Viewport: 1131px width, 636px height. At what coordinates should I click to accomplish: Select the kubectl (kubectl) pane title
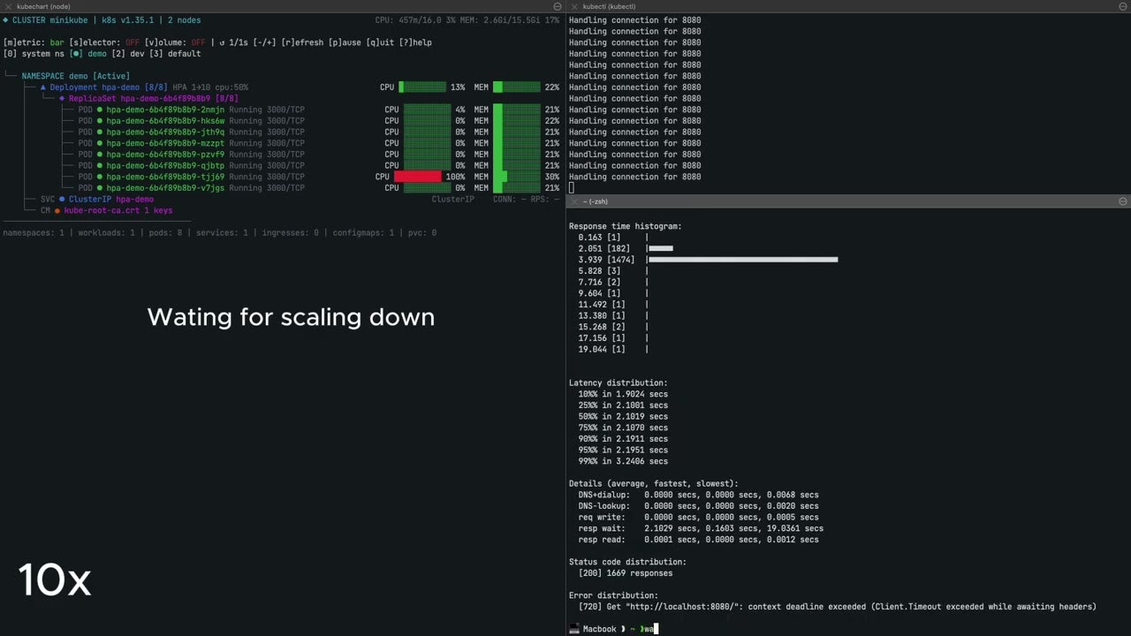point(609,6)
